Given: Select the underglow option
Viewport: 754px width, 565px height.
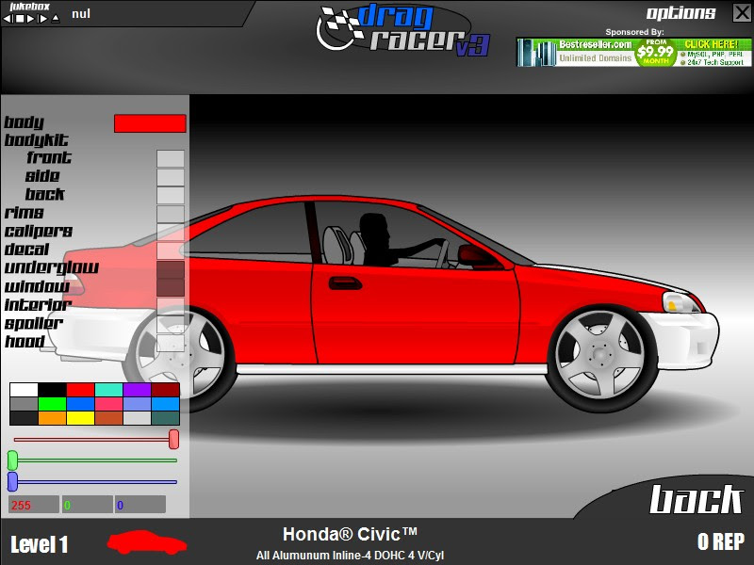Looking at the screenshot, I should pyautogui.click(x=52, y=267).
